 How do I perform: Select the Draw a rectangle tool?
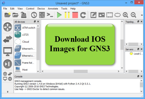(x=110, y=15)
